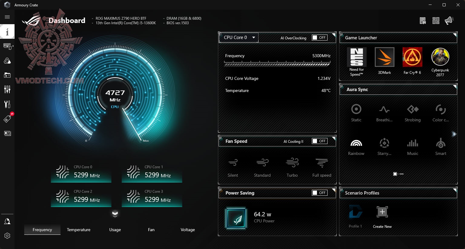Select the CPU Core 1 frequency tile
Image resolution: width=465 pixels, height=249 pixels.
pyautogui.click(x=152, y=173)
